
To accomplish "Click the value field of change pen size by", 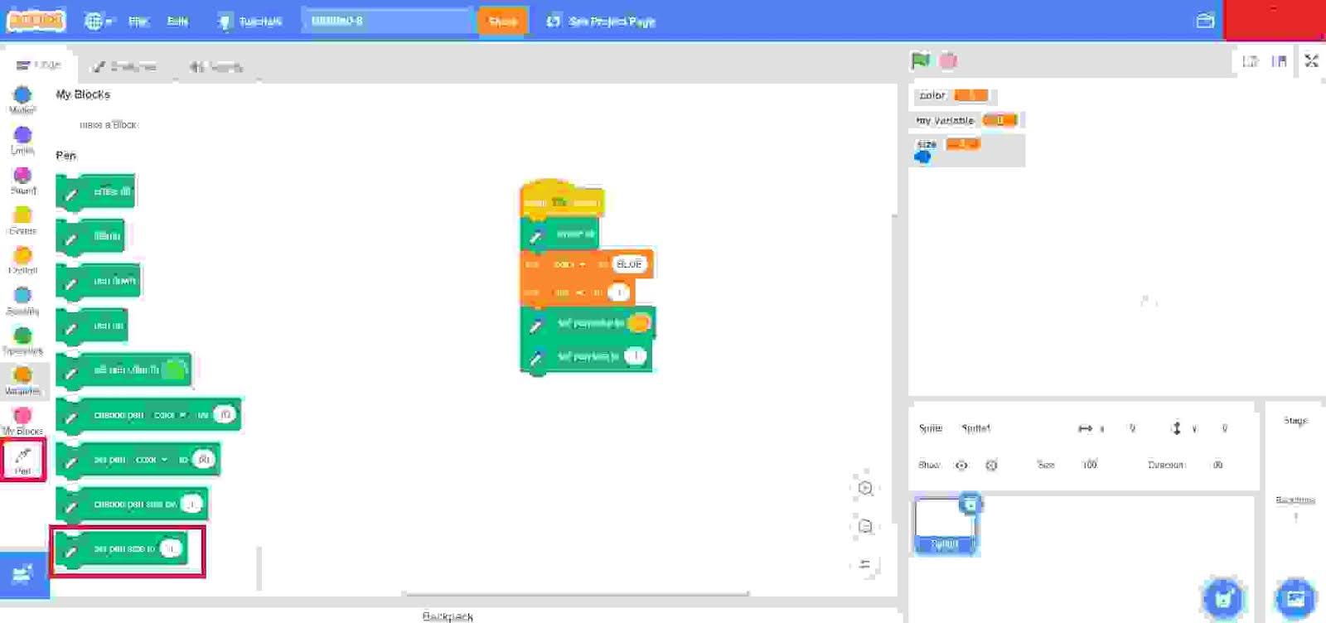I will [x=191, y=504].
